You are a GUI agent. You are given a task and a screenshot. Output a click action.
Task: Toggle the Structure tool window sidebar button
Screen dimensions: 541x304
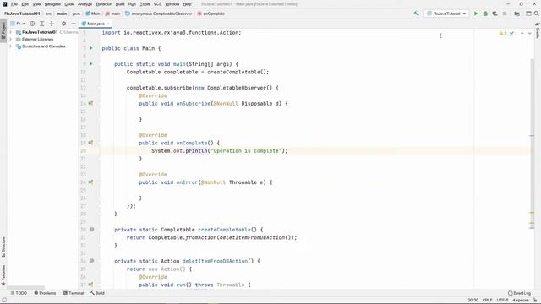pyautogui.click(x=3, y=247)
